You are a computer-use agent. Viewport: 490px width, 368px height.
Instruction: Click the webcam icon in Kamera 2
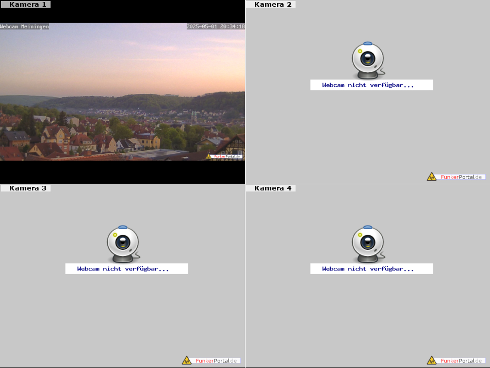coord(368,60)
